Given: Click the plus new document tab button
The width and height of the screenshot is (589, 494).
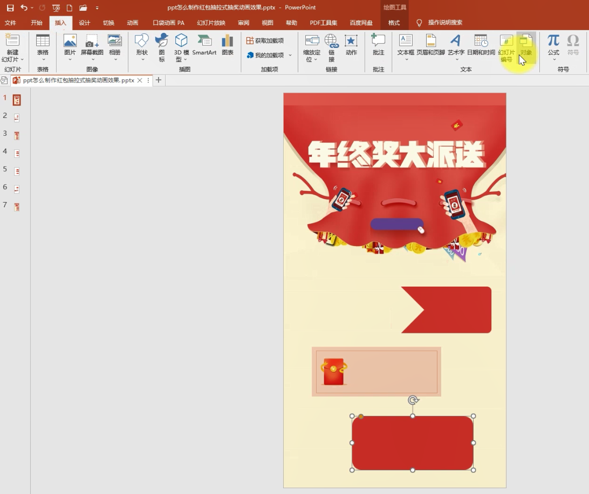Looking at the screenshot, I should (159, 80).
